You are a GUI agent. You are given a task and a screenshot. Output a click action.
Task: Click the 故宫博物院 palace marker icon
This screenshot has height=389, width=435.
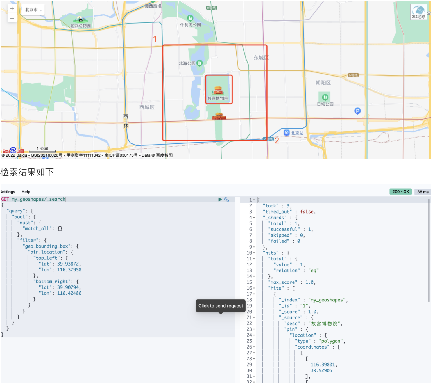coord(219,90)
